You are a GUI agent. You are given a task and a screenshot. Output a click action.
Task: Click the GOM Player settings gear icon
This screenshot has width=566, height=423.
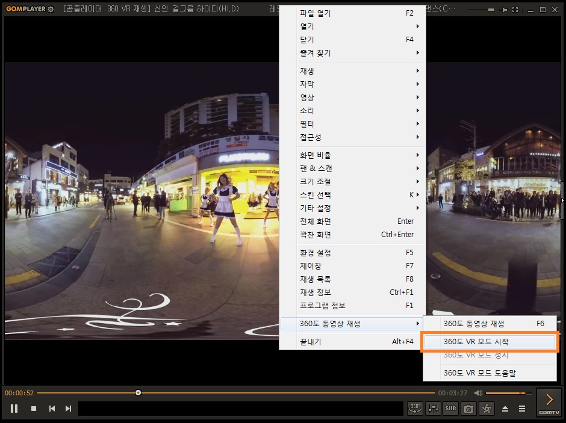pyautogui.click(x=51, y=9)
